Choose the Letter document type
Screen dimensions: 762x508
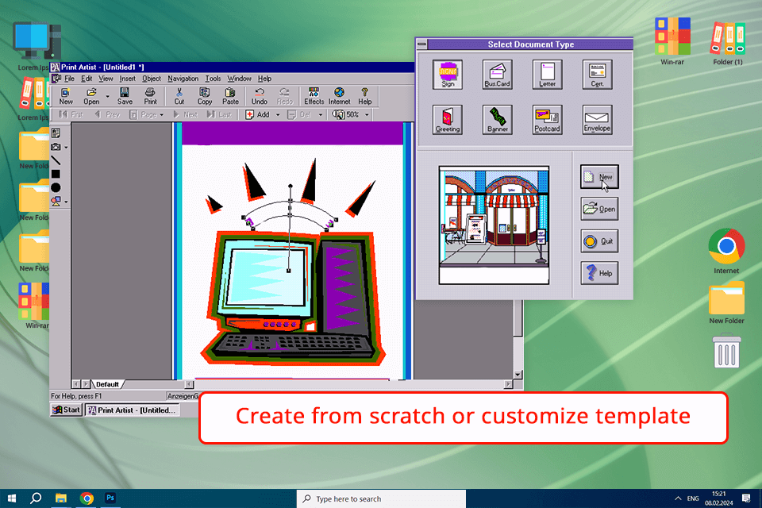(547, 75)
